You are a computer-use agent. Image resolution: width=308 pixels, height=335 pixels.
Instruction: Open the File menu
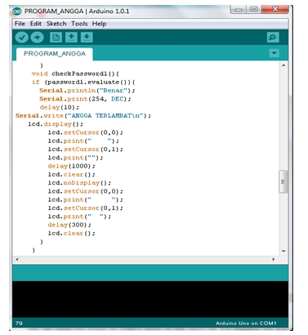20,24
